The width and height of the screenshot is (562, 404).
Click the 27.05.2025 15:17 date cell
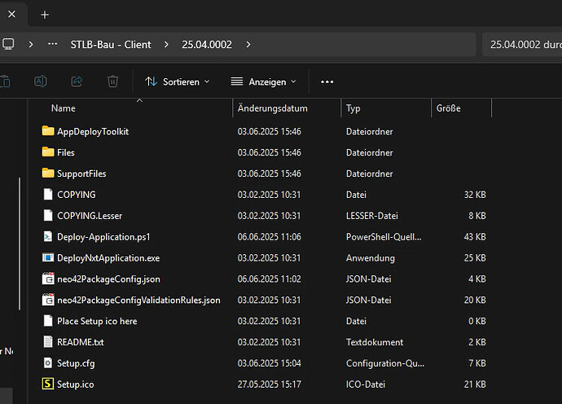point(269,384)
